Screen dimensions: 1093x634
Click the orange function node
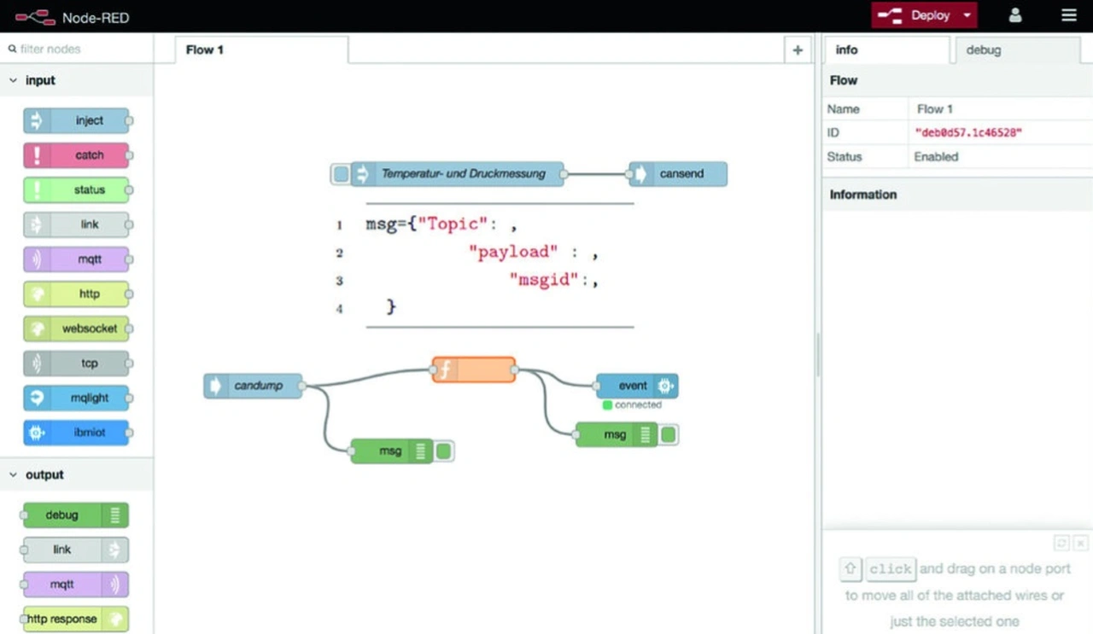[474, 370]
